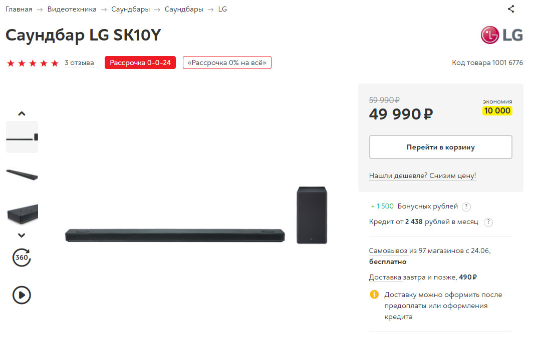Image resolution: width=536 pixels, height=340 pixels.
Task: Open monthly credit help question mark
Action: (x=488, y=222)
